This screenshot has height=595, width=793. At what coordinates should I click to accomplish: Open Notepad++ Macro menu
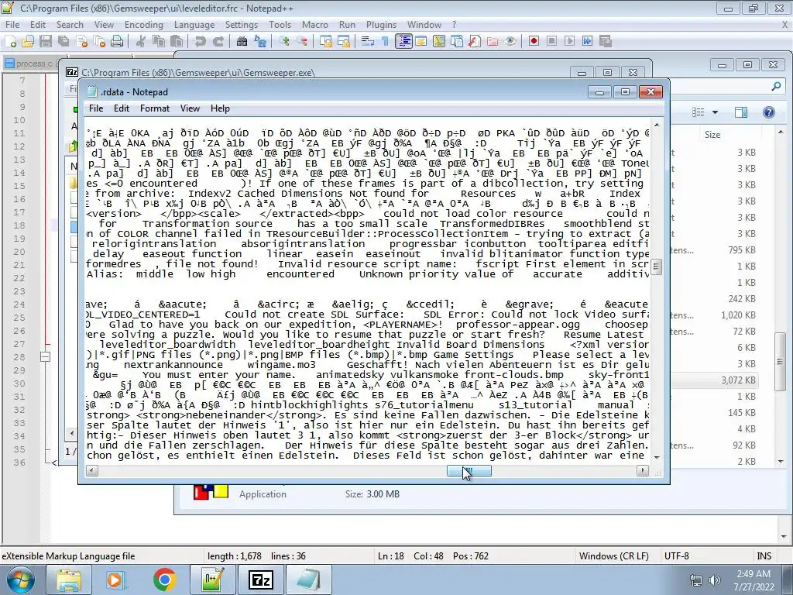[315, 25]
